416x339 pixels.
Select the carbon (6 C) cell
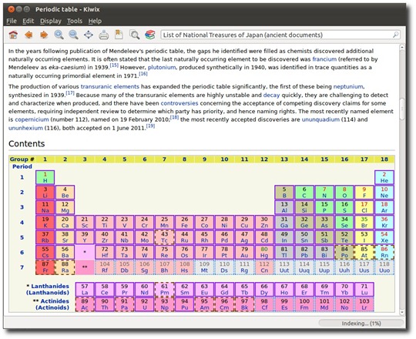pos(304,193)
